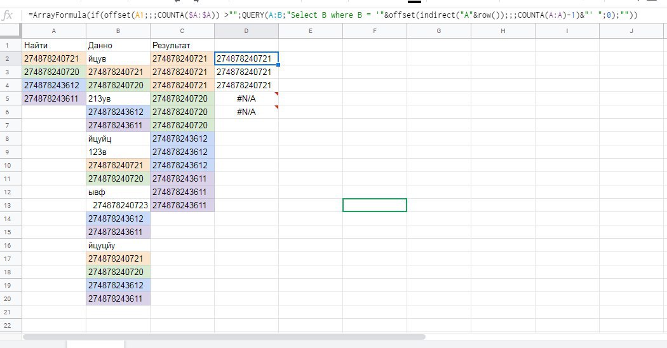The width and height of the screenshot is (667, 348).
Task: Select column H header
Action: pos(503,31)
